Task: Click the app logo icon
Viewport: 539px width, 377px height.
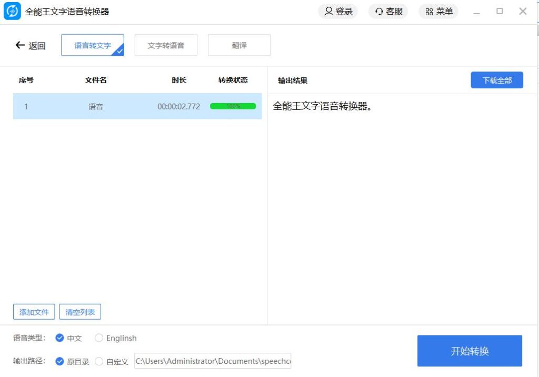Action: 12,11
